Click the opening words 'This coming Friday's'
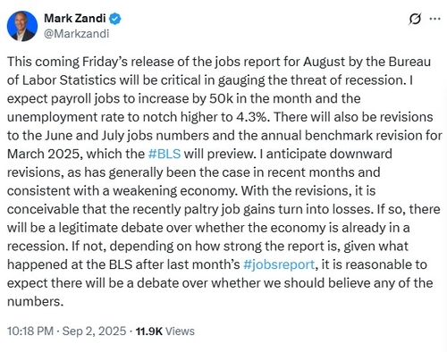This screenshot has height=352, width=447. point(66,62)
